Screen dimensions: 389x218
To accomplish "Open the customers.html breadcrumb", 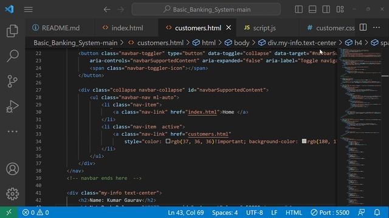I will pyautogui.click(x=156, y=43).
